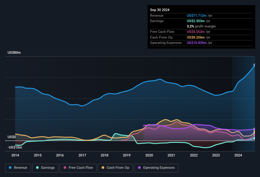The height and width of the screenshot is (177, 260).
Task: Click the 2016 x-axis label
Action: coord(60,155)
